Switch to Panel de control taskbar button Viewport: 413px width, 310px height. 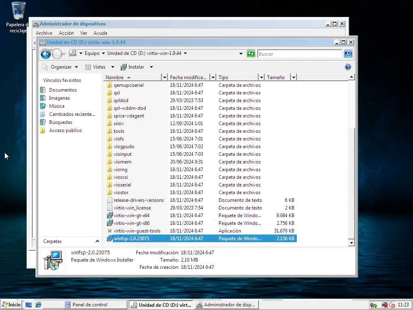coord(95,305)
